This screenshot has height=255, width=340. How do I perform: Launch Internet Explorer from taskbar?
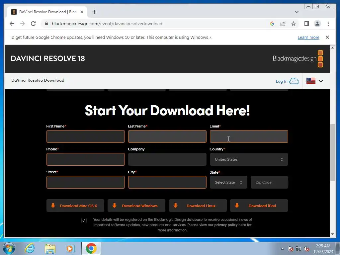point(30,248)
